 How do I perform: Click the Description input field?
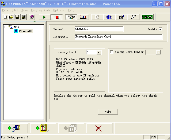click(119, 37)
